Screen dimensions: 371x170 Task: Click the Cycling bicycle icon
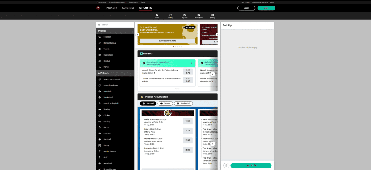[100, 121]
